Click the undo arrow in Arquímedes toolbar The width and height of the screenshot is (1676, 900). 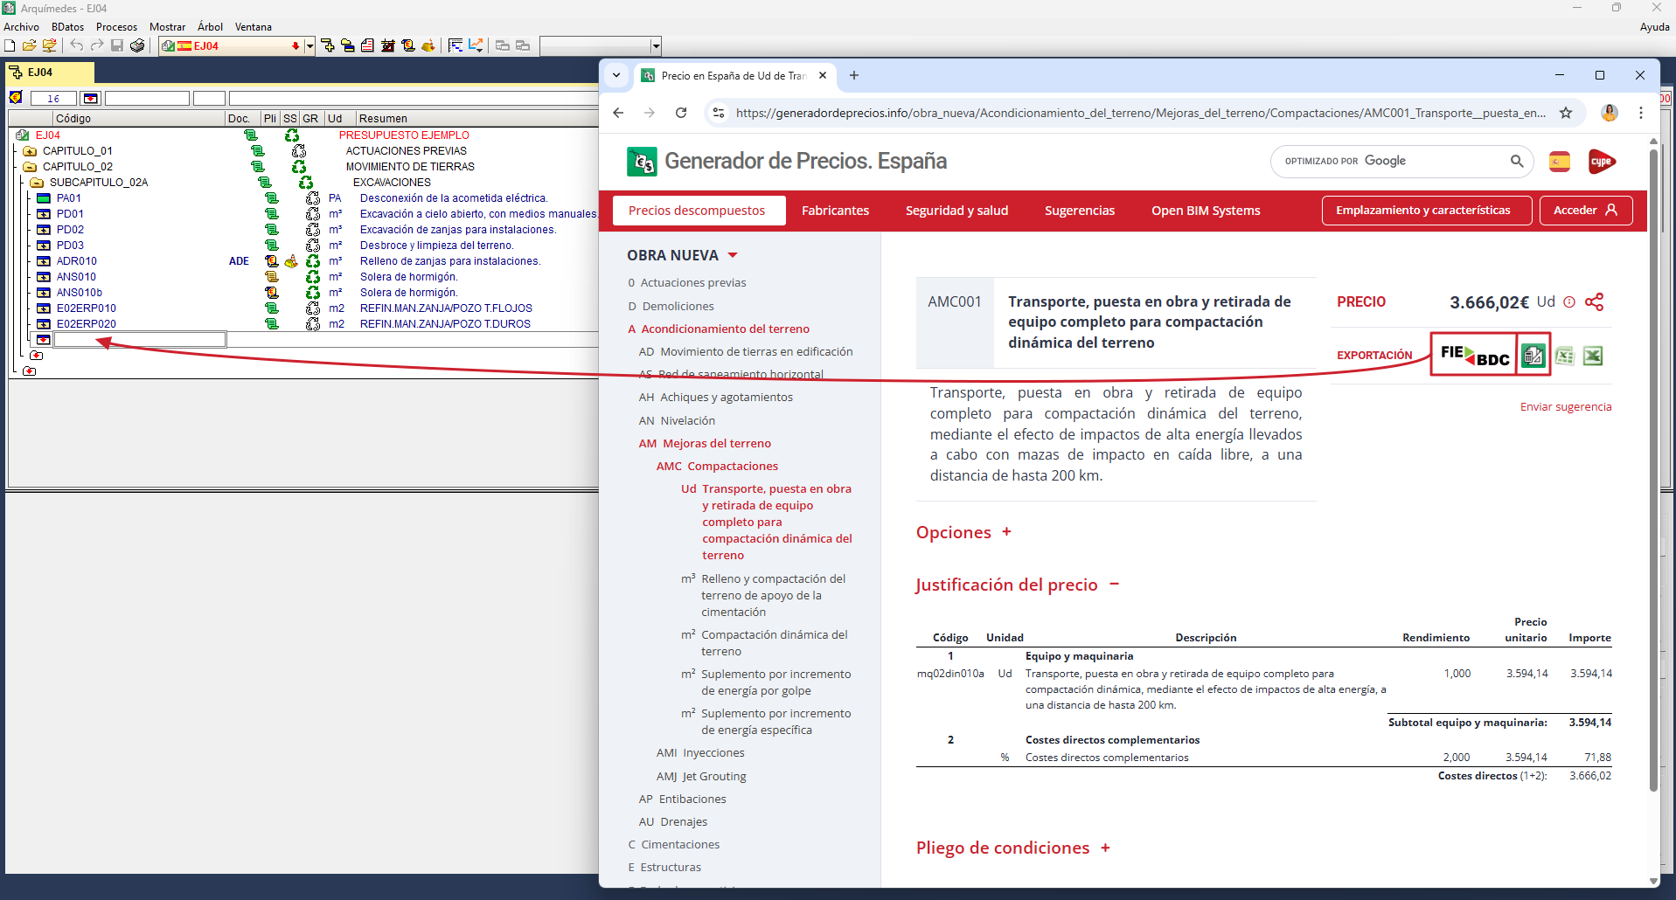pyautogui.click(x=77, y=45)
